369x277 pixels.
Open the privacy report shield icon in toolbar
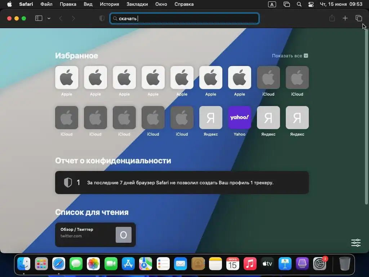[x=102, y=18]
